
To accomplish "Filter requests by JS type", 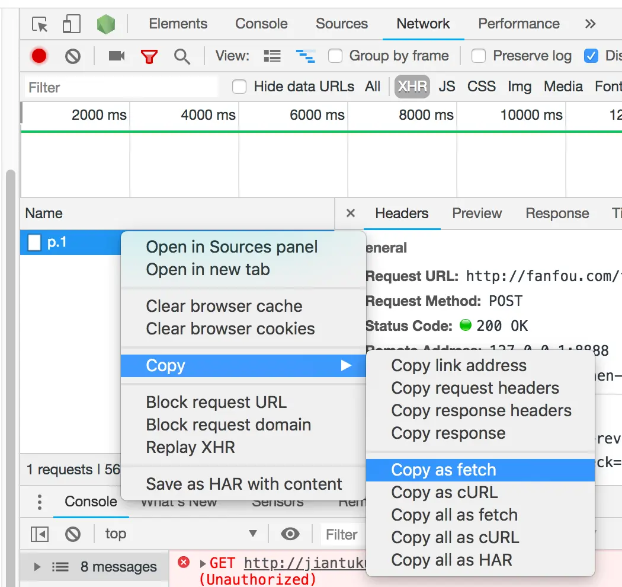I will pos(447,86).
